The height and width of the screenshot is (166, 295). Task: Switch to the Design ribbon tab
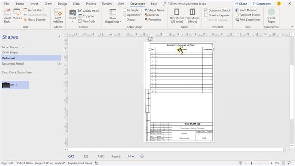62,4
